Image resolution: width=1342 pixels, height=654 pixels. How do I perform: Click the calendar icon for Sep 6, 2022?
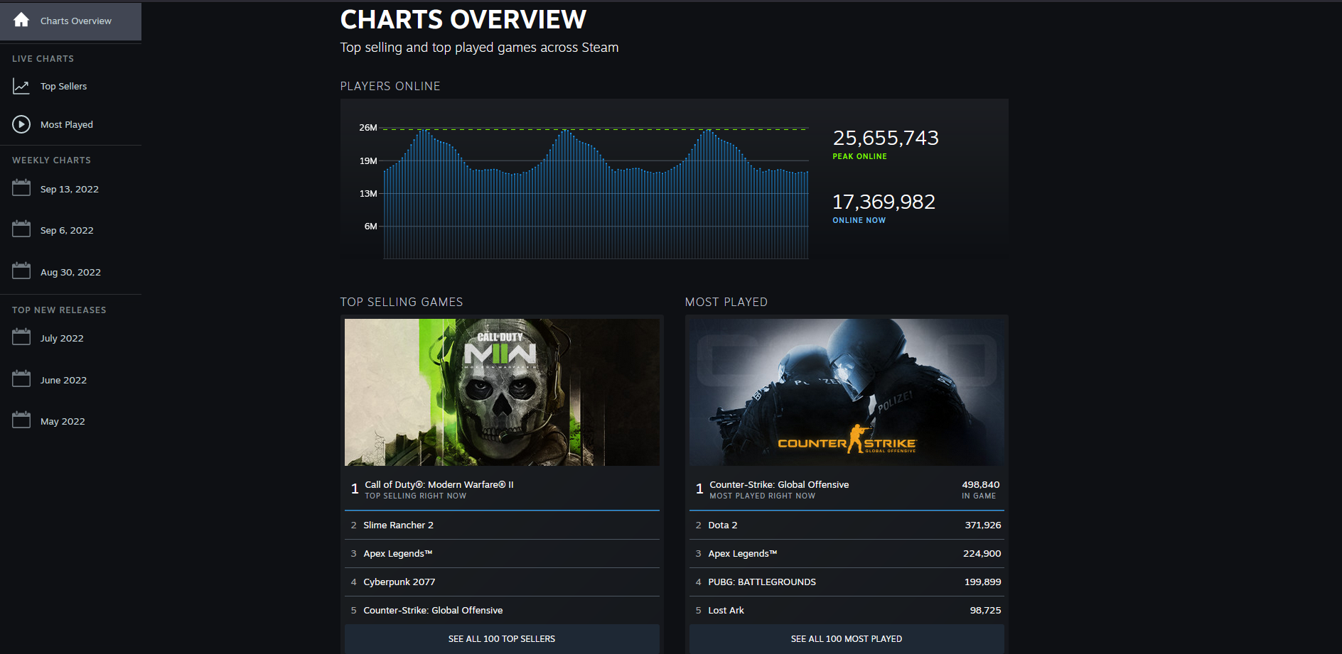tap(21, 229)
